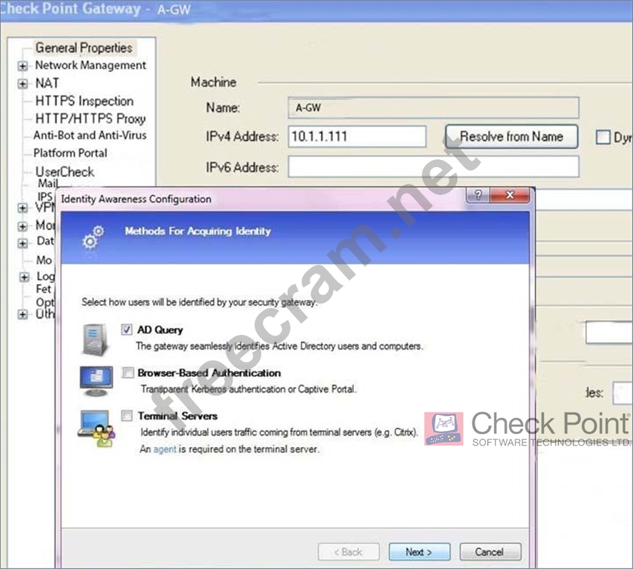Click the IPv4 Address field

point(358,136)
